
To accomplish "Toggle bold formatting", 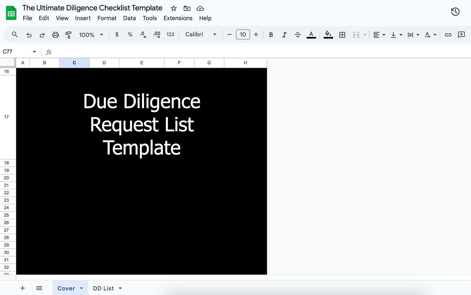I will pos(271,35).
